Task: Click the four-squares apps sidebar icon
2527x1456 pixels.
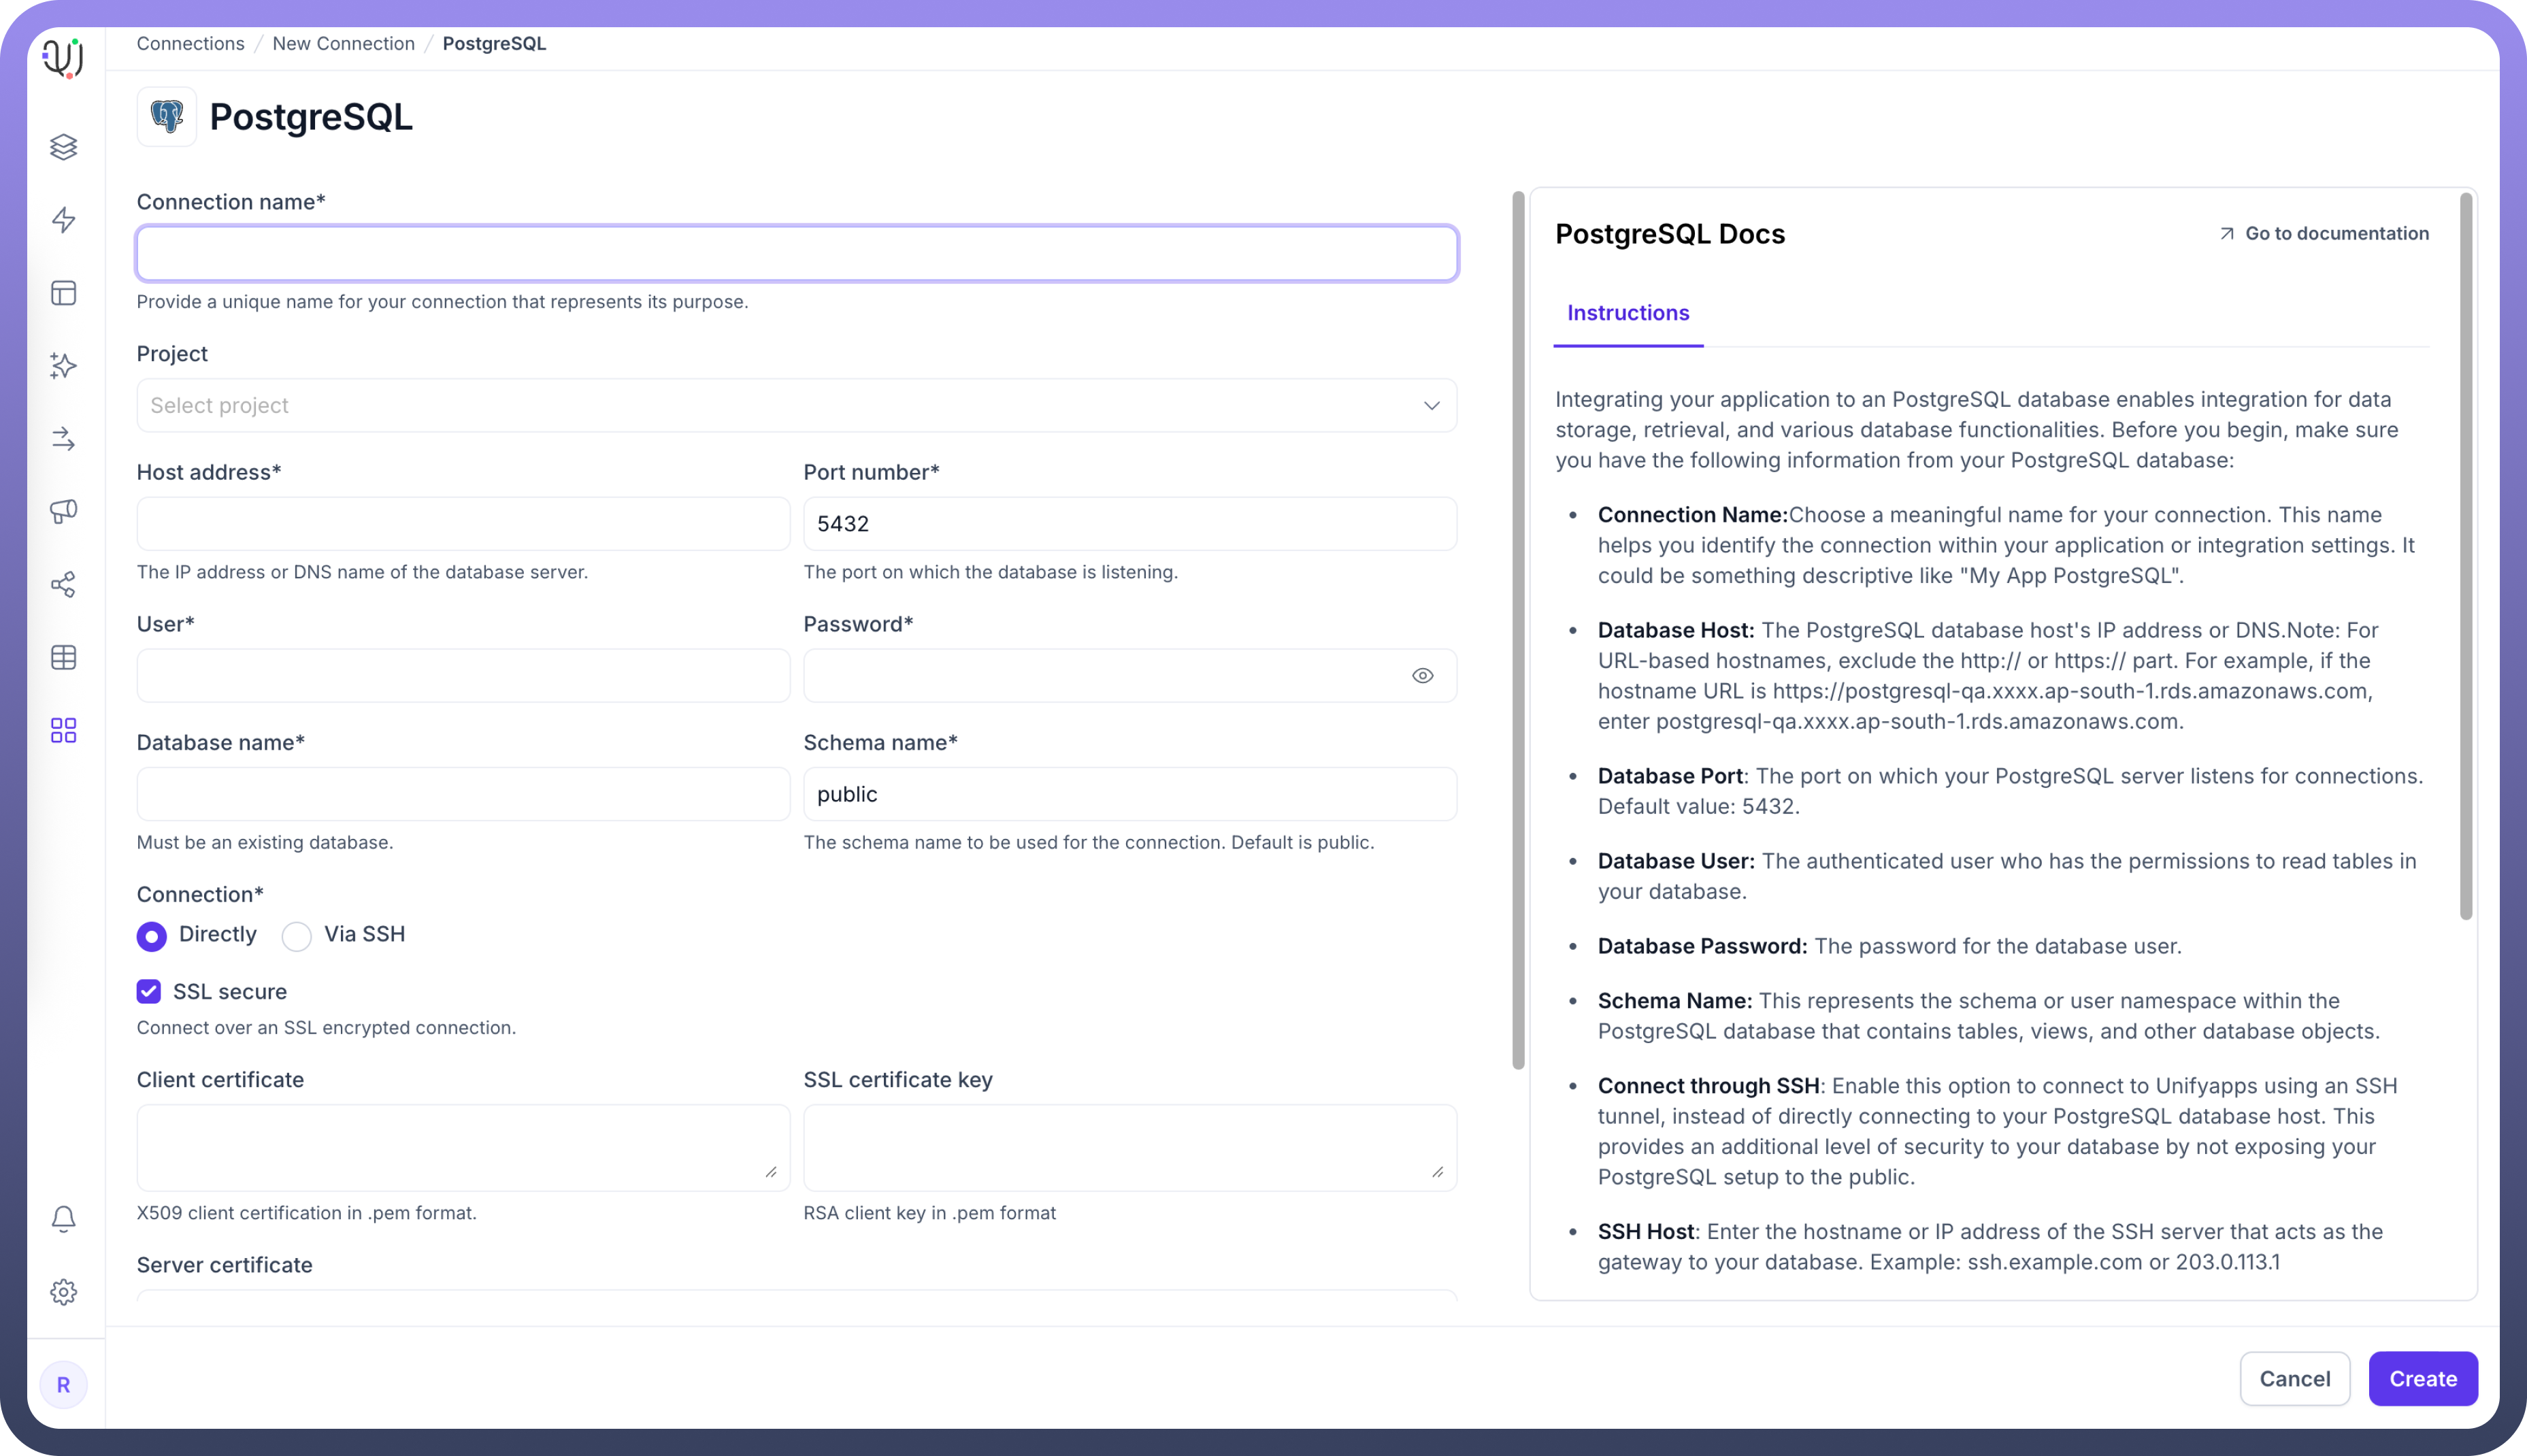Action: [63, 730]
